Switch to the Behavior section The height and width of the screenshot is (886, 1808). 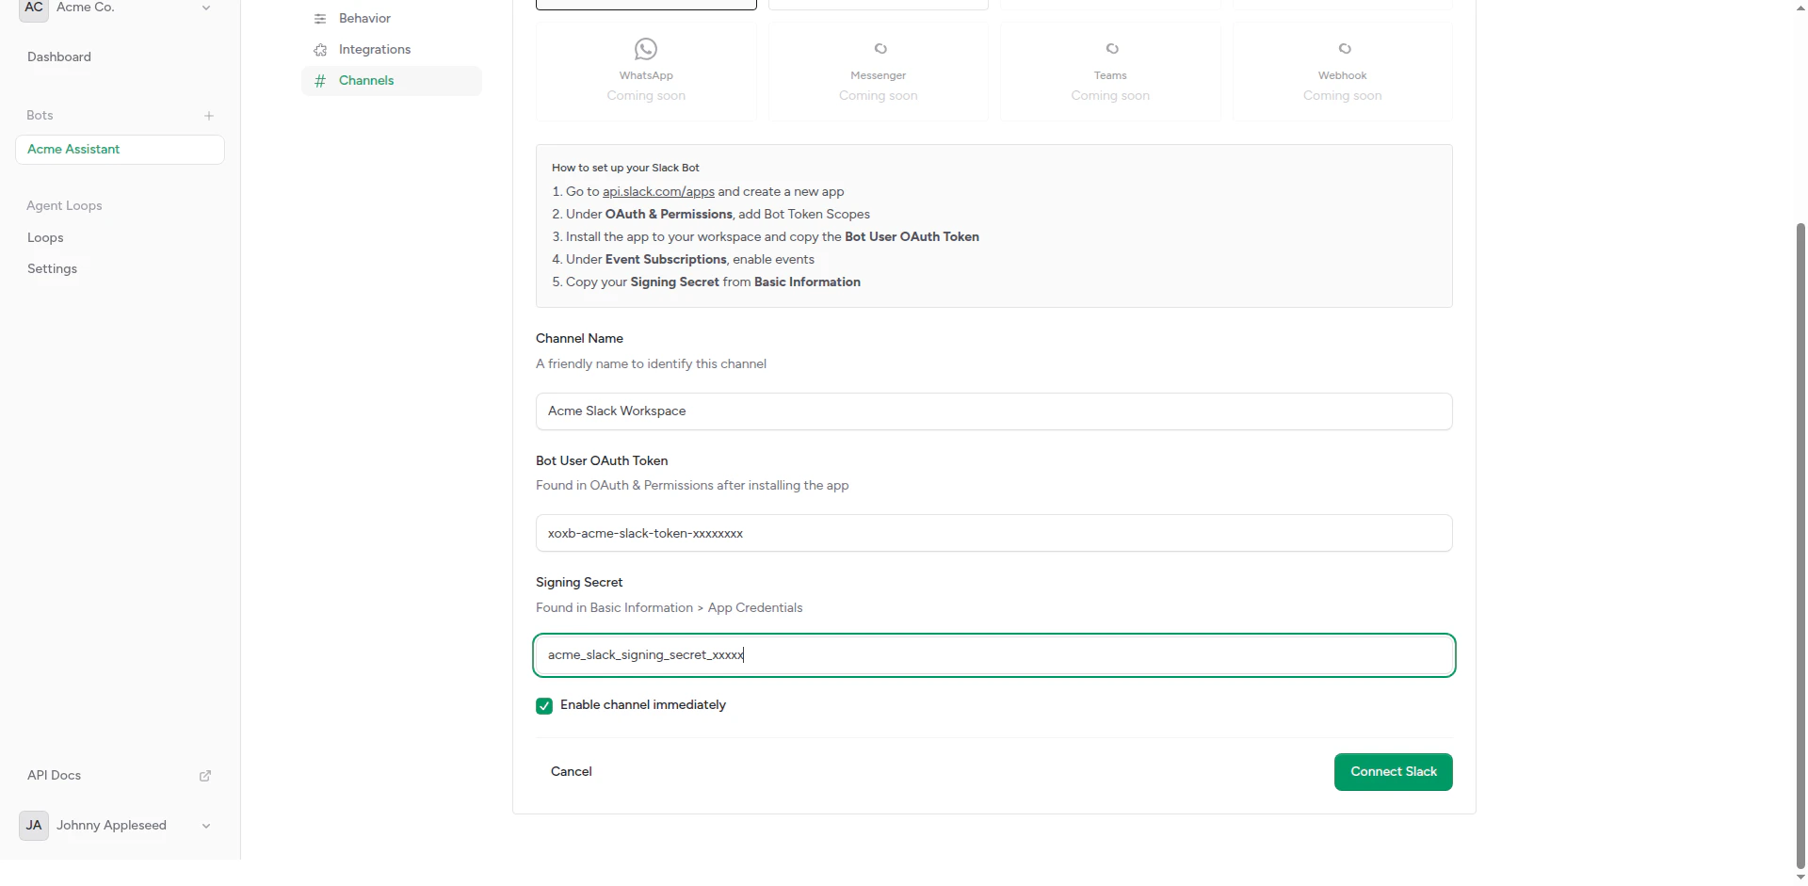pos(366,18)
